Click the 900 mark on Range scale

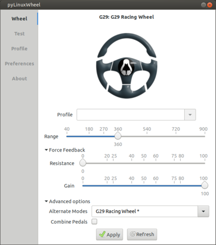(x=203, y=129)
